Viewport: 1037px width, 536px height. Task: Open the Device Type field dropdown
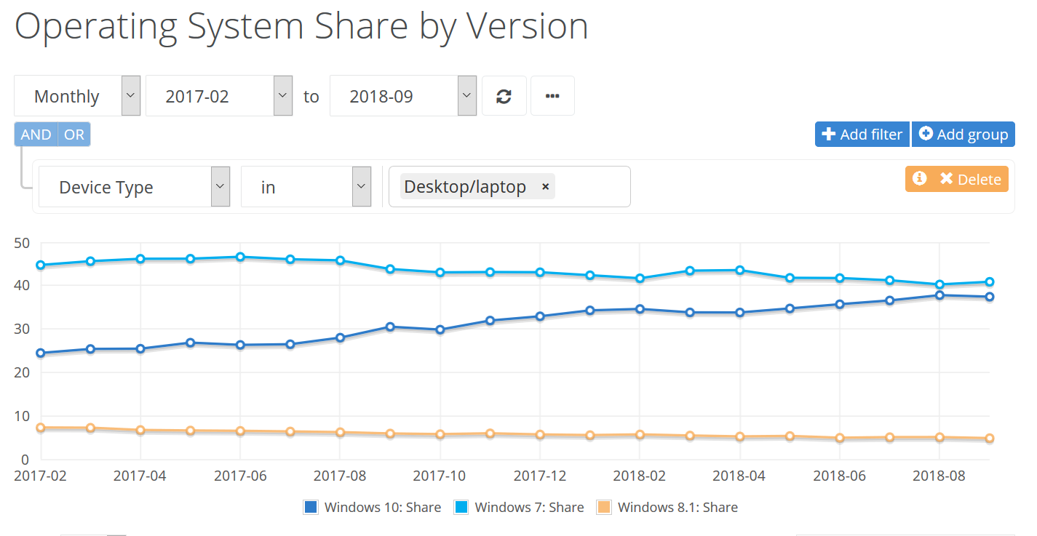134,187
